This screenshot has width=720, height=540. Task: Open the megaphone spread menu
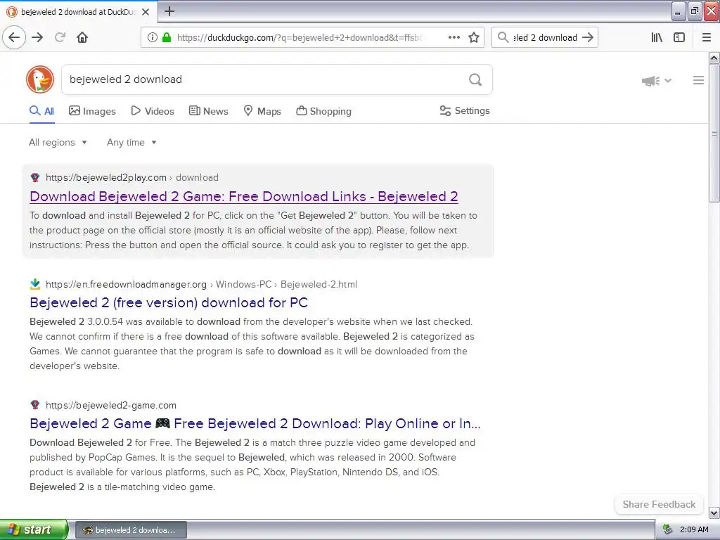coord(657,81)
